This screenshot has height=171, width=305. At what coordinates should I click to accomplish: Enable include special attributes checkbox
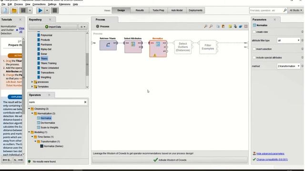[254, 57]
